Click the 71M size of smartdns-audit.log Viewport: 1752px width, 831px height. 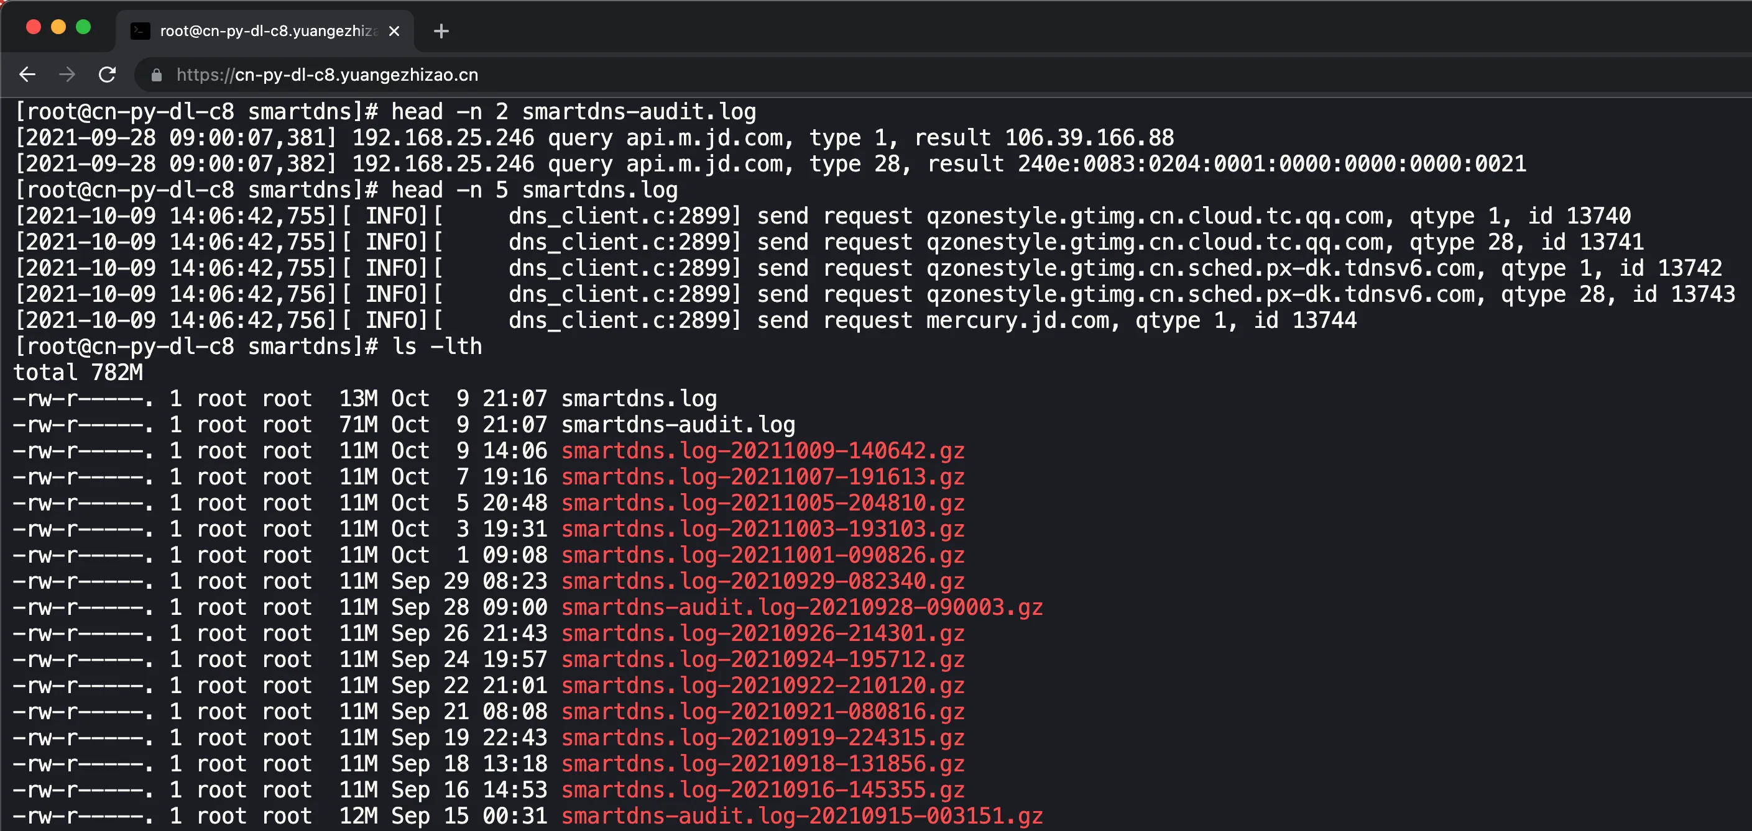point(359,425)
